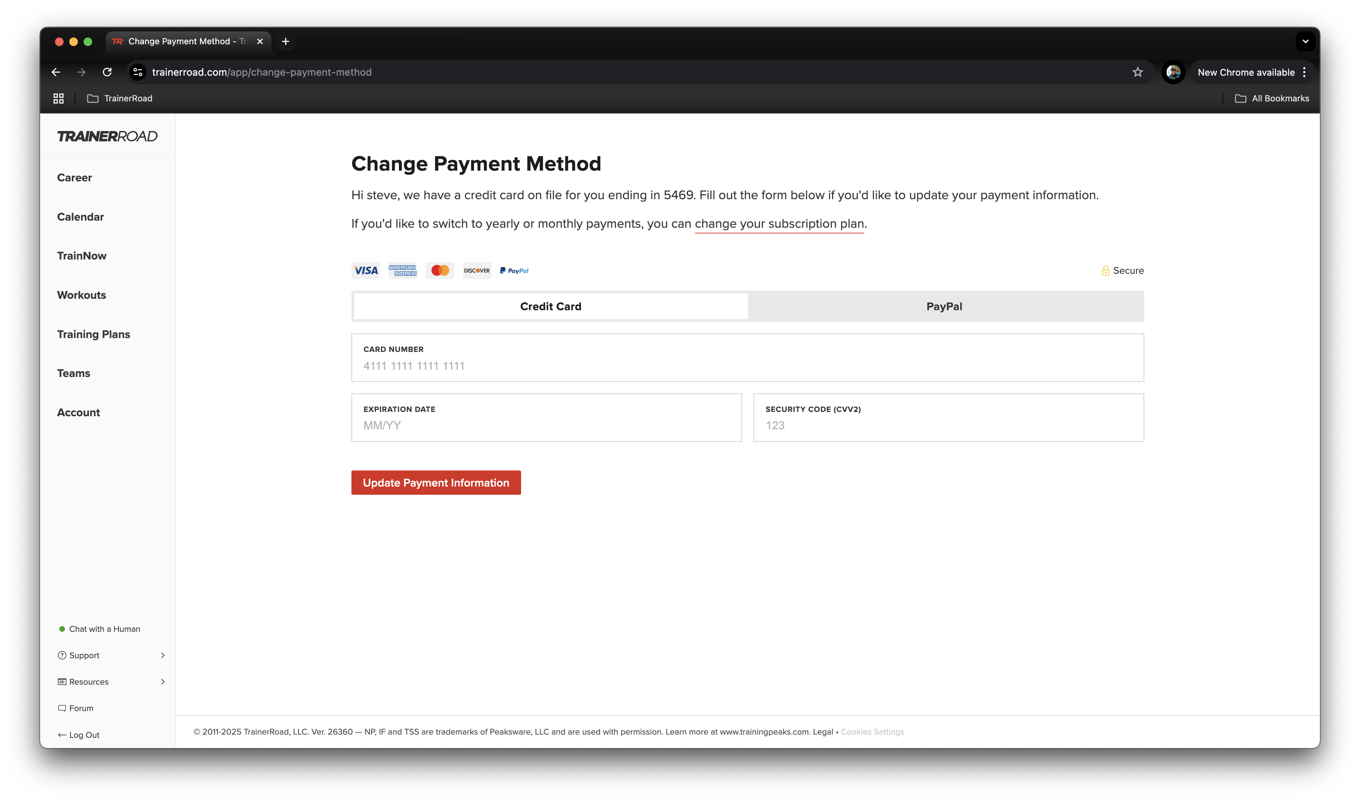1360x801 pixels.
Task: Open Cookies Settings in footer
Action: click(x=872, y=732)
